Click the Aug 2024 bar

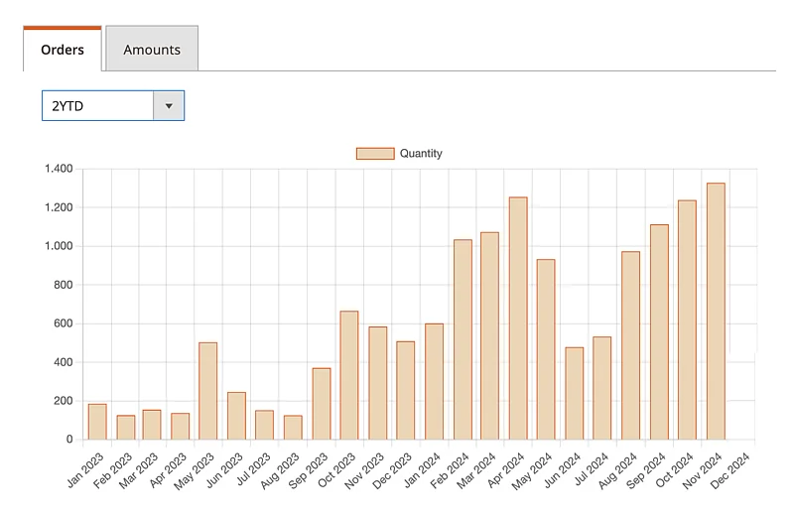click(630, 345)
